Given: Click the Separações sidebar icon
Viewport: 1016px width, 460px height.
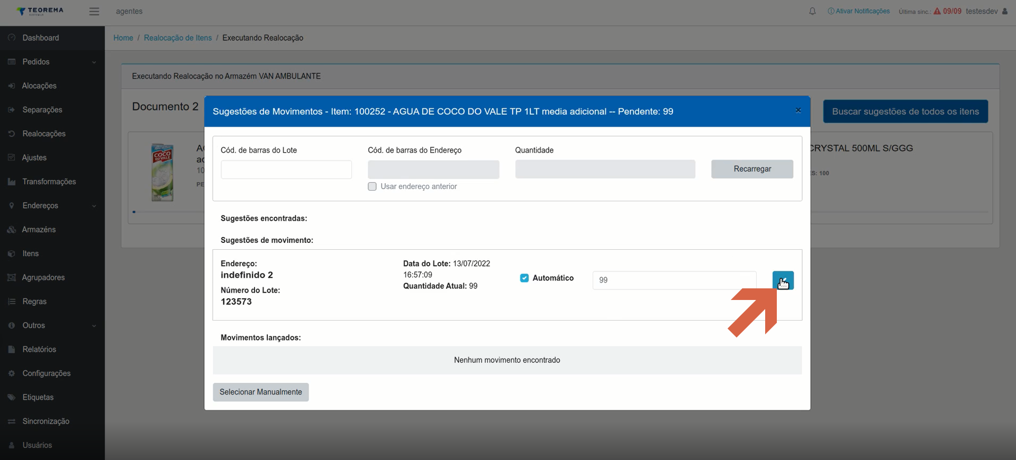Looking at the screenshot, I should pyautogui.click(x=12, y=110).
